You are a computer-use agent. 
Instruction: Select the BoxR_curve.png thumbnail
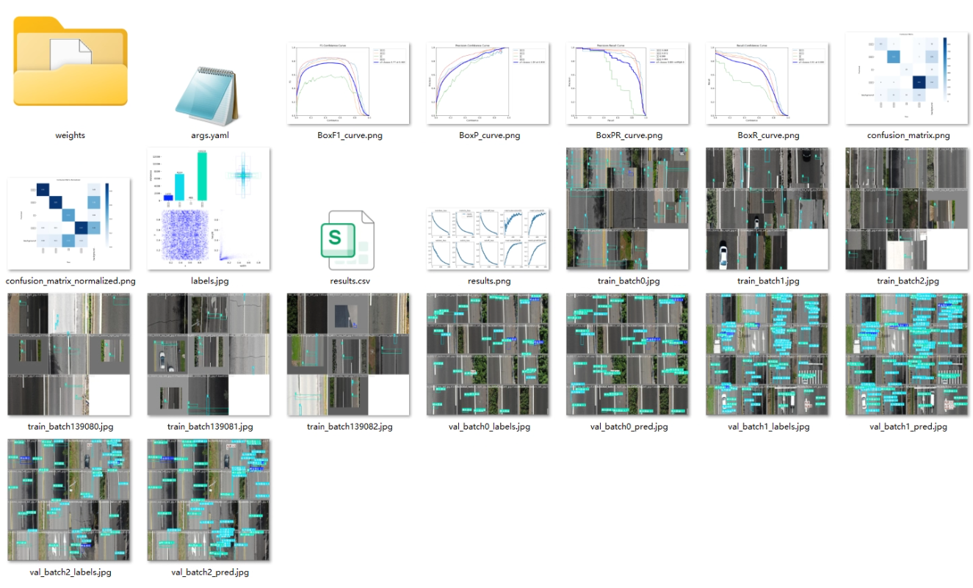[767, 83]
